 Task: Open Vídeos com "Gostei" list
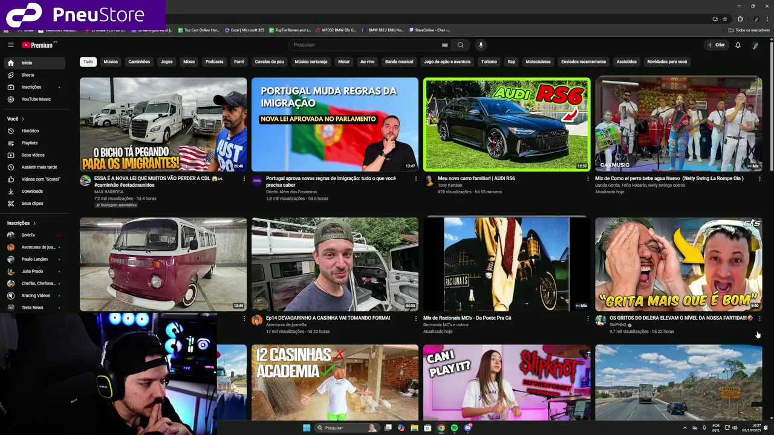(x=34, y=179)
